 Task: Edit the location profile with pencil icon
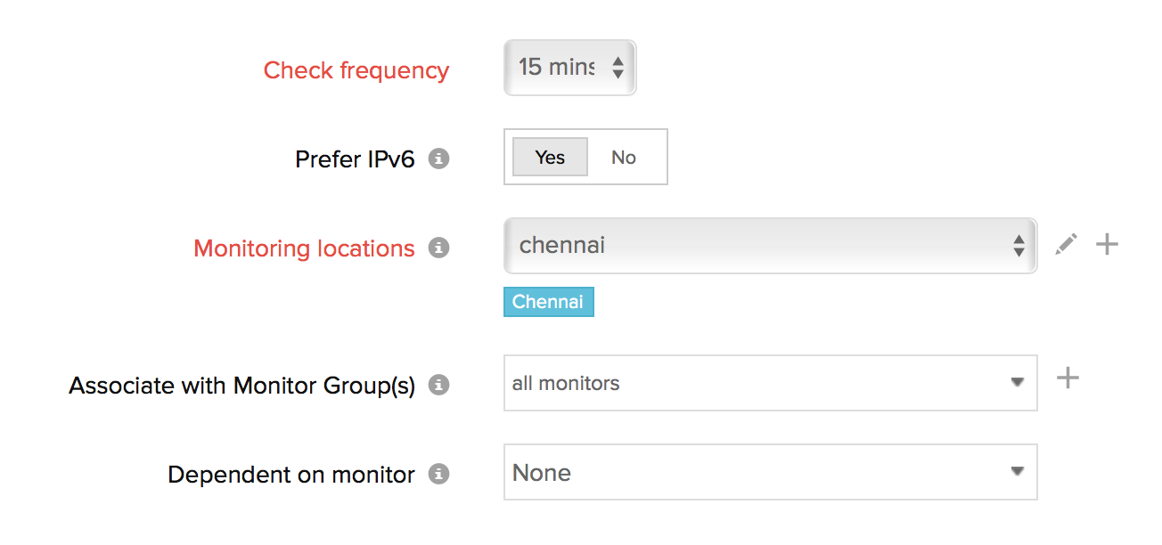[x=1066, y=245]
